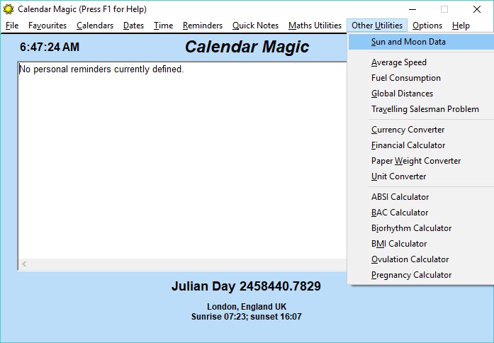Click the Sunrise 07:23; sunset 16:07 line

coord(247,317)
